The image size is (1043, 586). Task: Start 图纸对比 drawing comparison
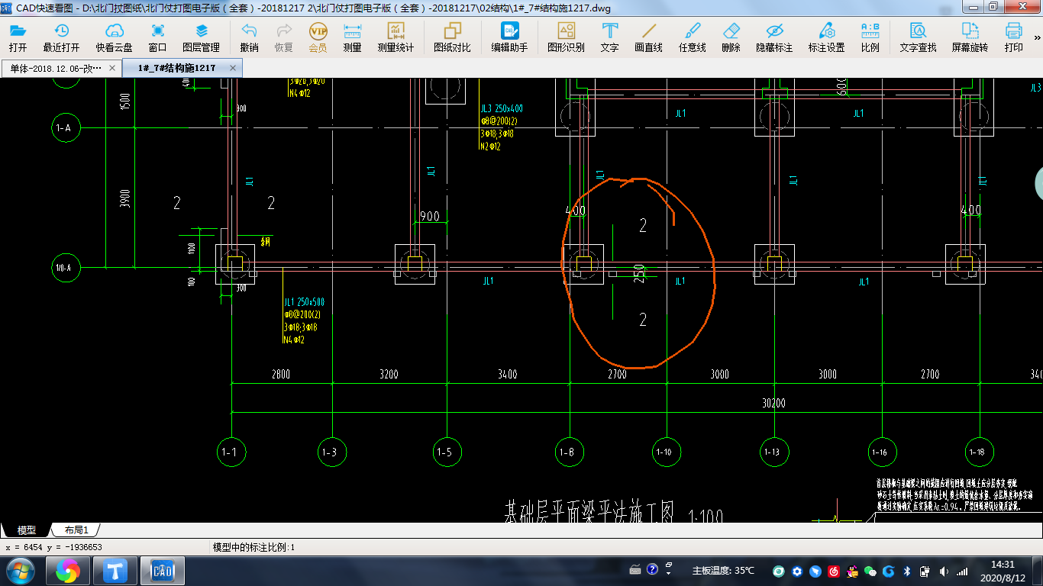(x=453, y=37)
